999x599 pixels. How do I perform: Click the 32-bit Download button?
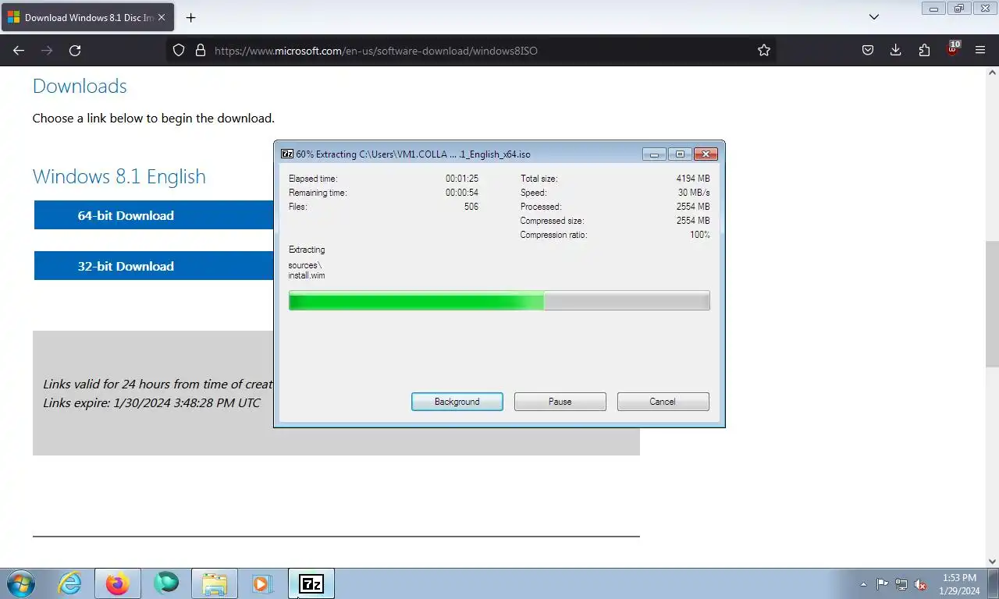[x=154, y=266]
